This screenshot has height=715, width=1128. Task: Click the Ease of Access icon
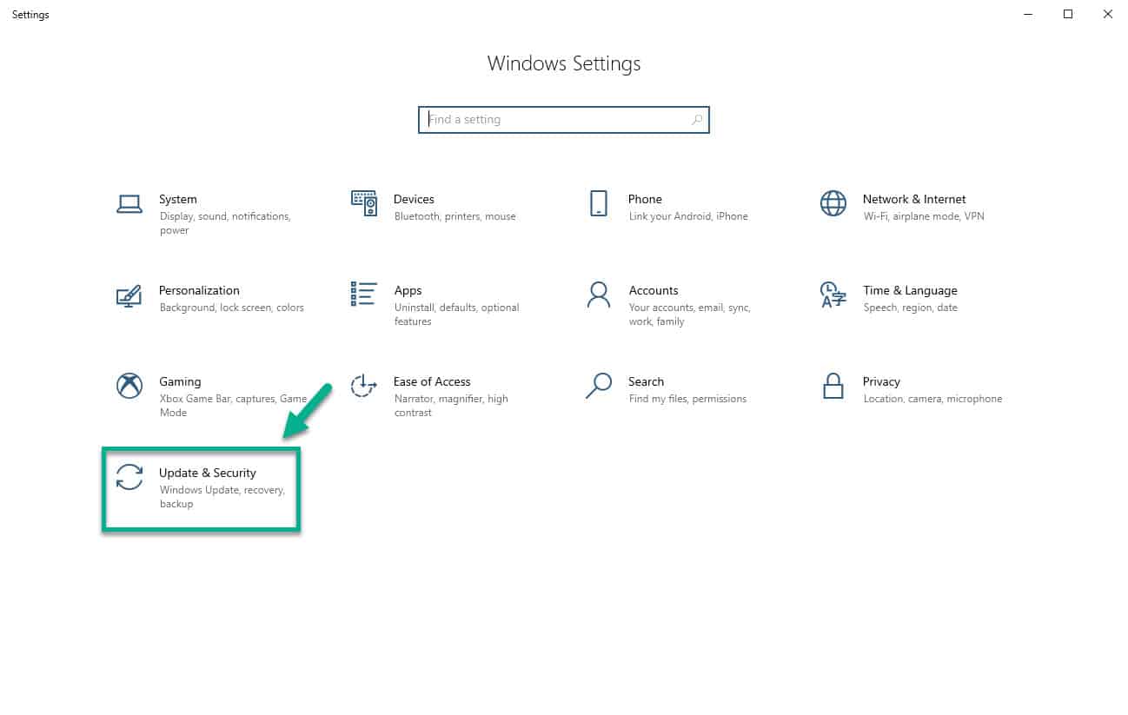(364, 386)
